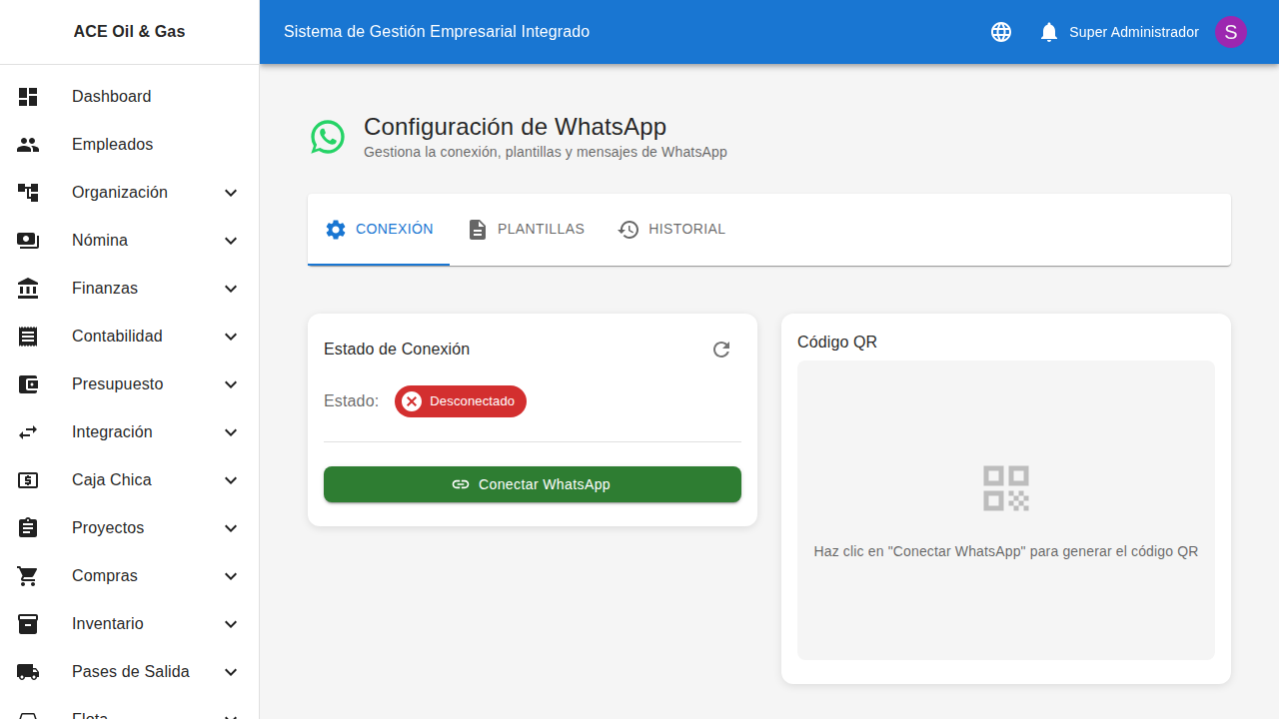This screenshot has height=719, width=1279.
Task: Click the WhatsApp logo icon
Action: coord(327,137)
